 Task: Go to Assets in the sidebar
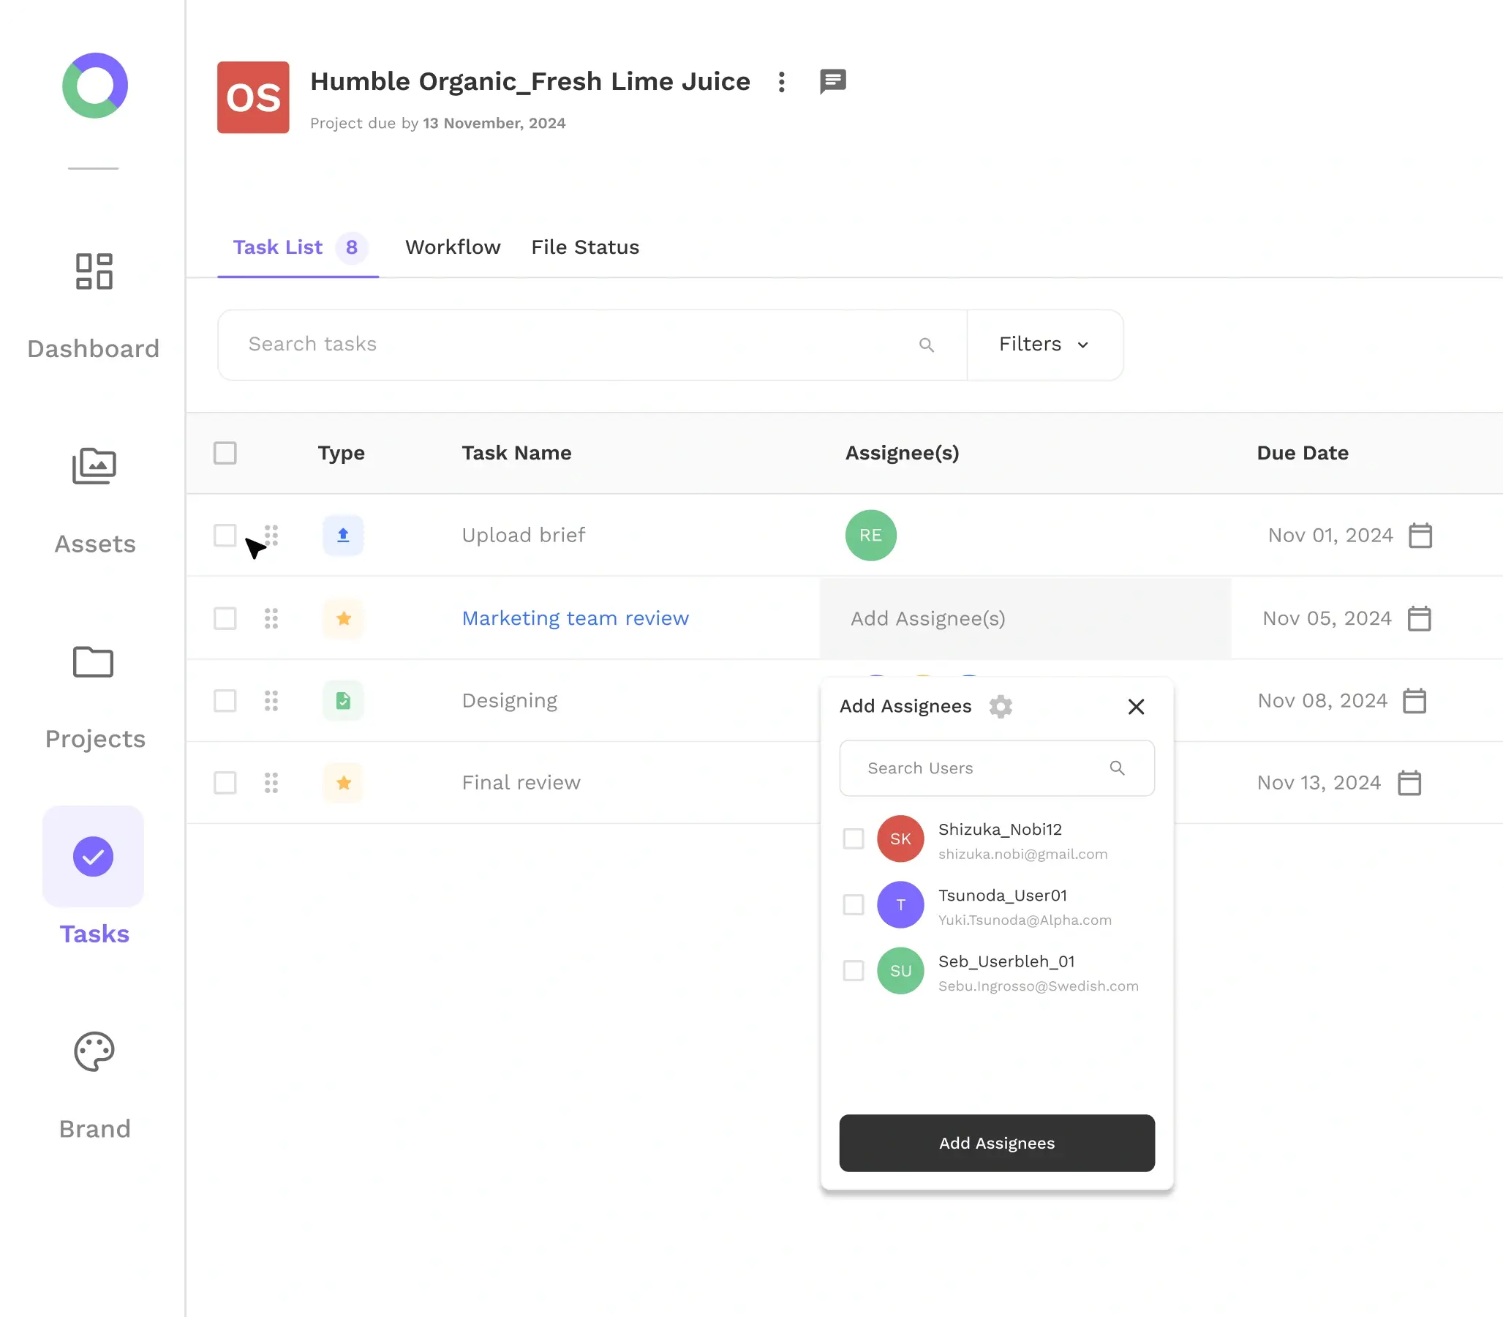point(94,466)
